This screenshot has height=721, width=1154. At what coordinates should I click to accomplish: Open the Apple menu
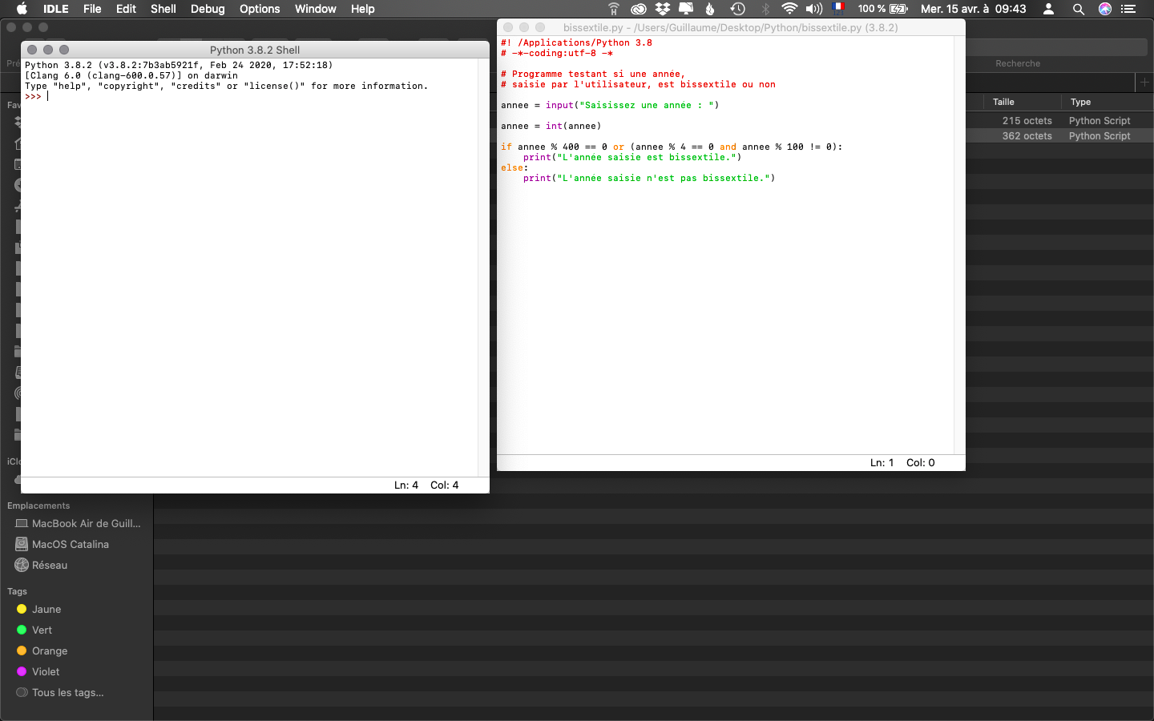click(x=22, y=9)
